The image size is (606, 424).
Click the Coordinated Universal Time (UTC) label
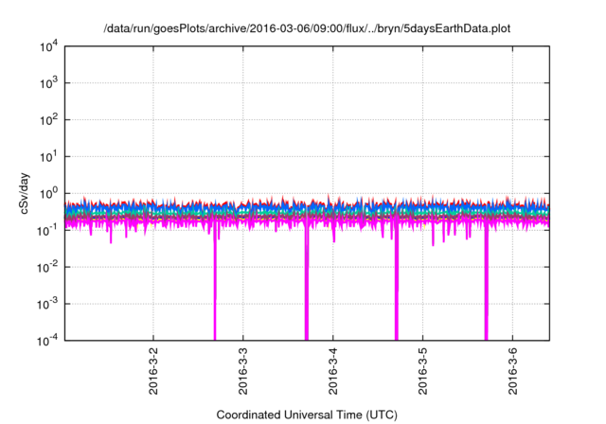pyautogui.click(x=307, y=415)
